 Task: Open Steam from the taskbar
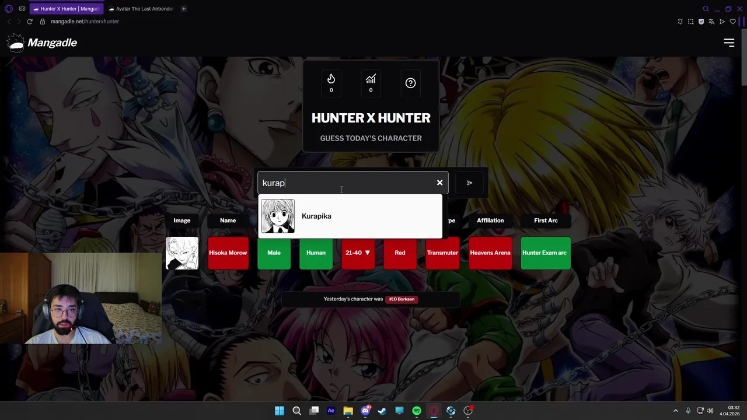coord(382,411)
